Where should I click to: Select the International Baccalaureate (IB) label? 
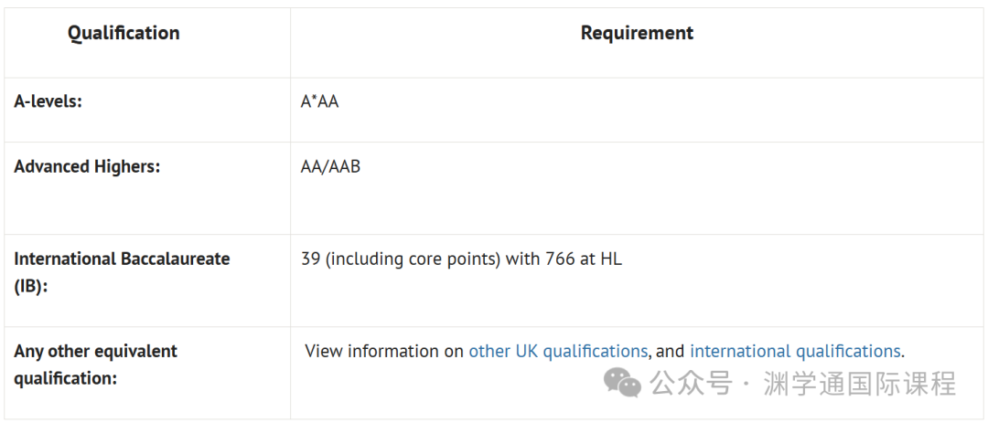tap(122, 272)
